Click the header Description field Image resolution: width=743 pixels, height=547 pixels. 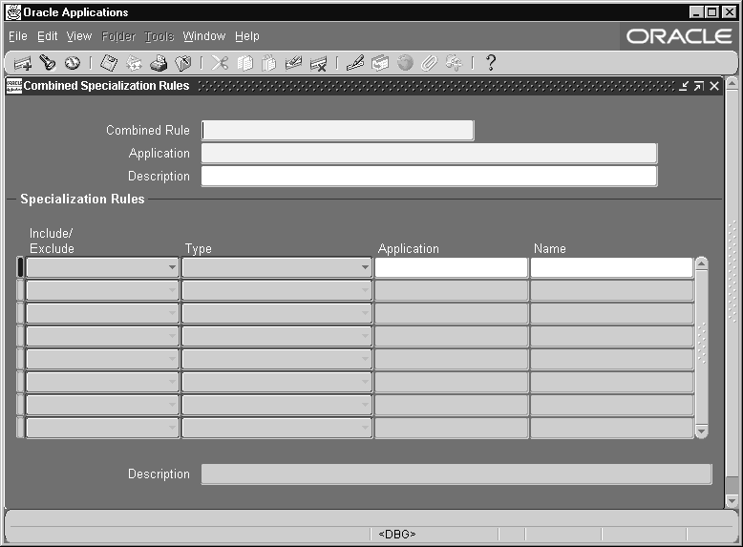coord(429,176)
